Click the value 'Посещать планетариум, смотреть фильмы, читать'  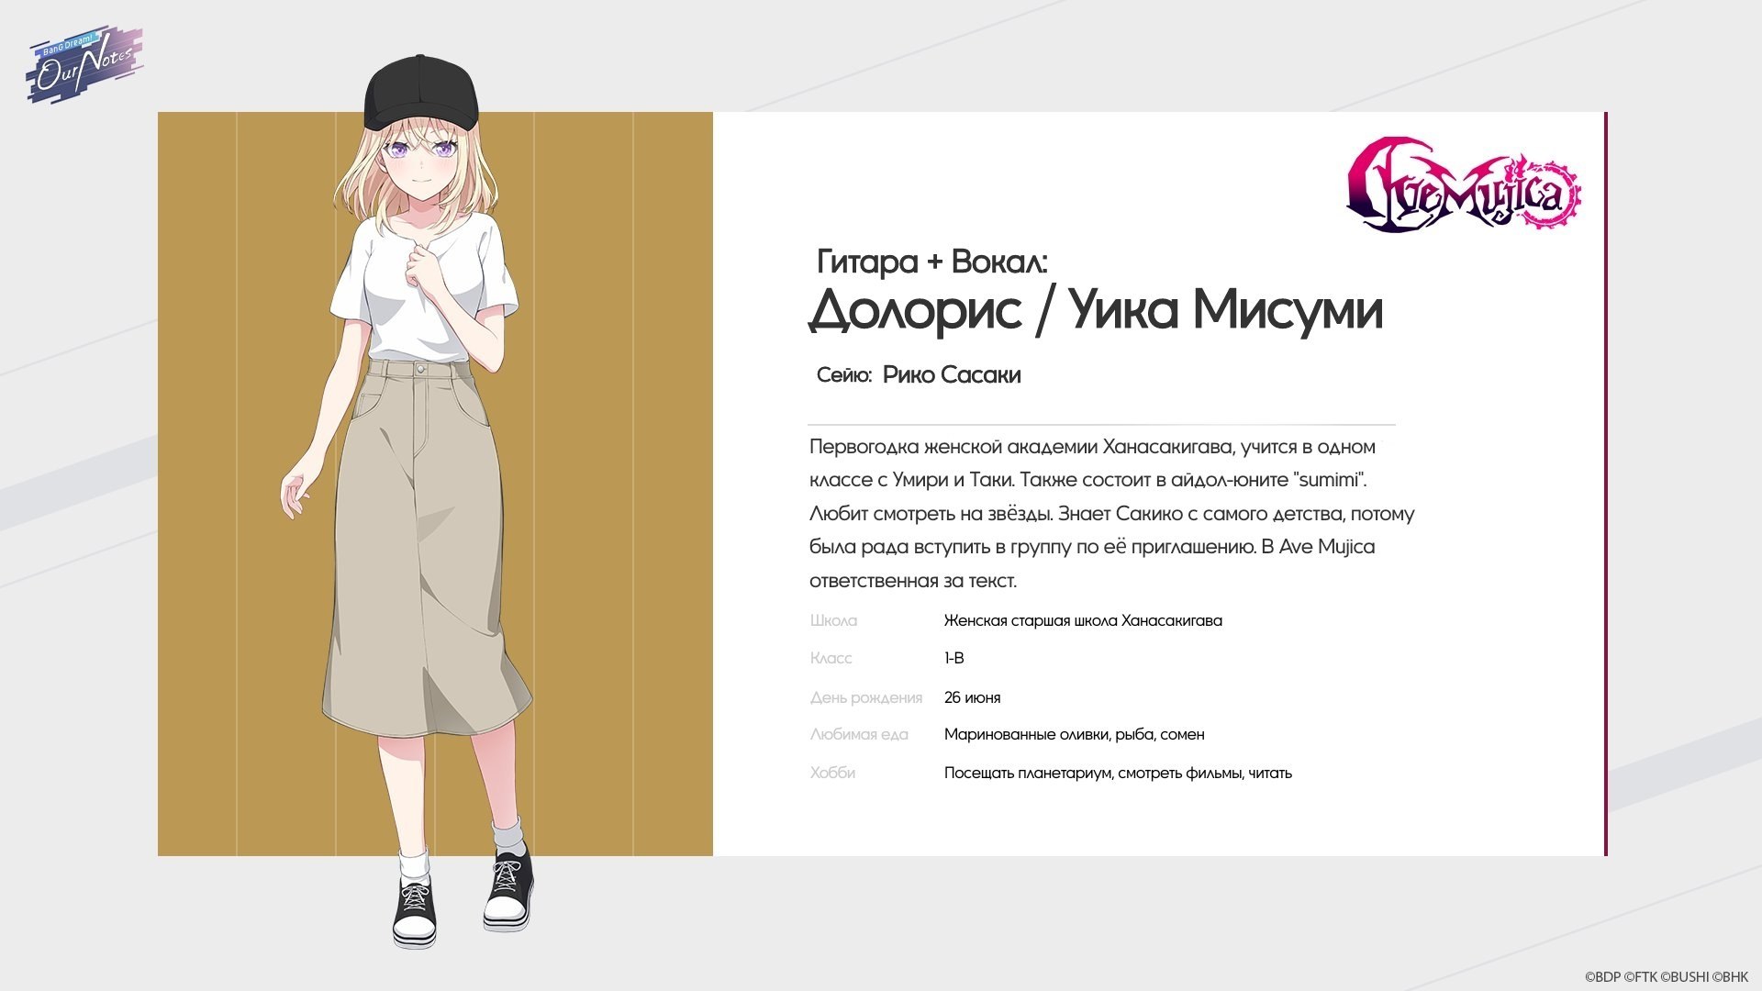(x=1118, y=773)
